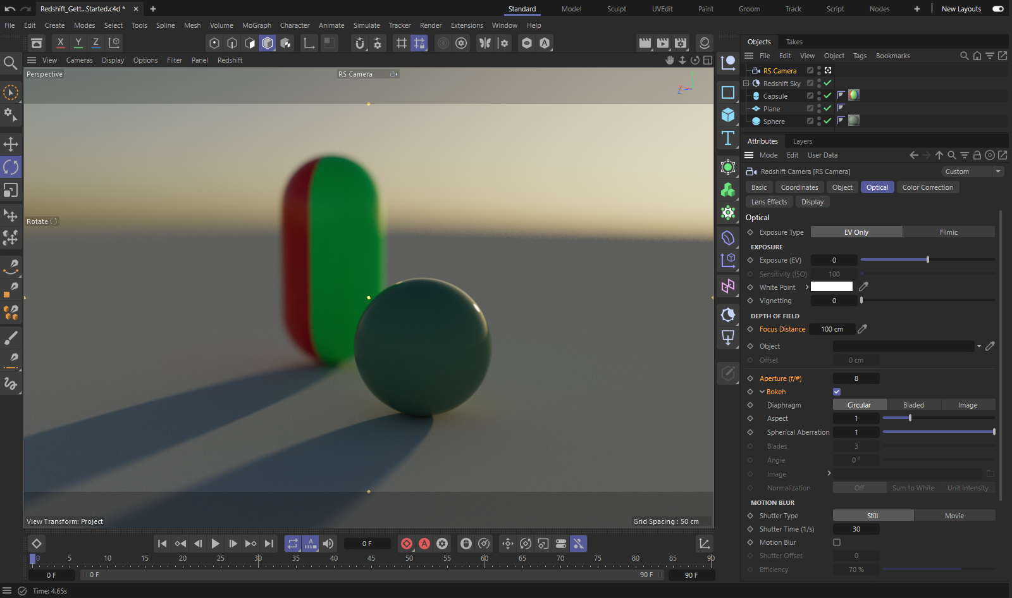Lock the X axis toggle
The height and width of the screenshot is (598, 1012).
[60, 43]
